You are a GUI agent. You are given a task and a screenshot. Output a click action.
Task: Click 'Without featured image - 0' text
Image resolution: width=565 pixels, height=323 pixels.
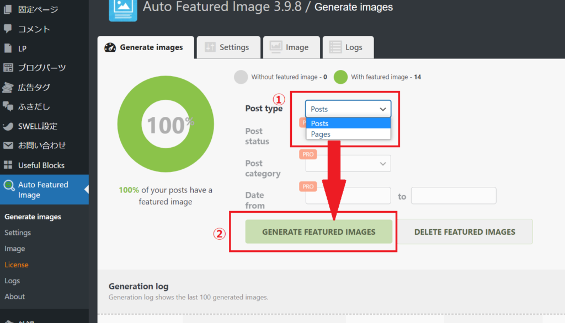(x=289, y=77)
